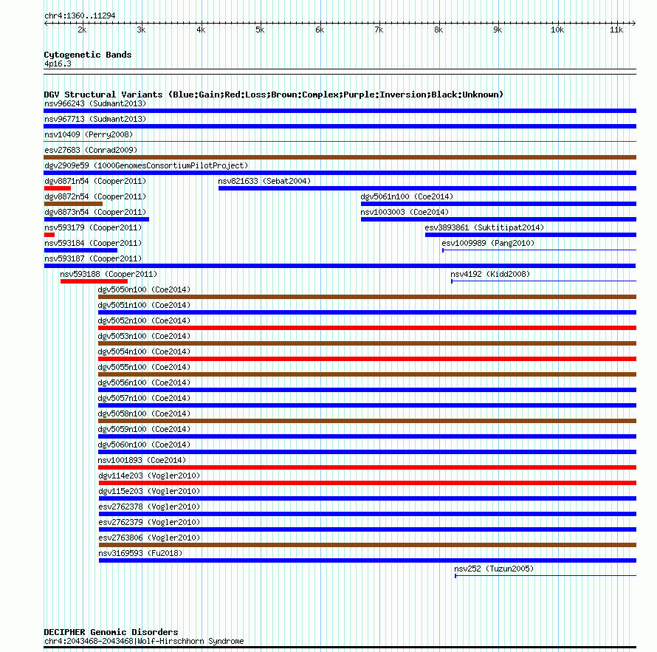
Task: Click the thin blue esv1009989 feature line
Action: (x=540, y=250)
